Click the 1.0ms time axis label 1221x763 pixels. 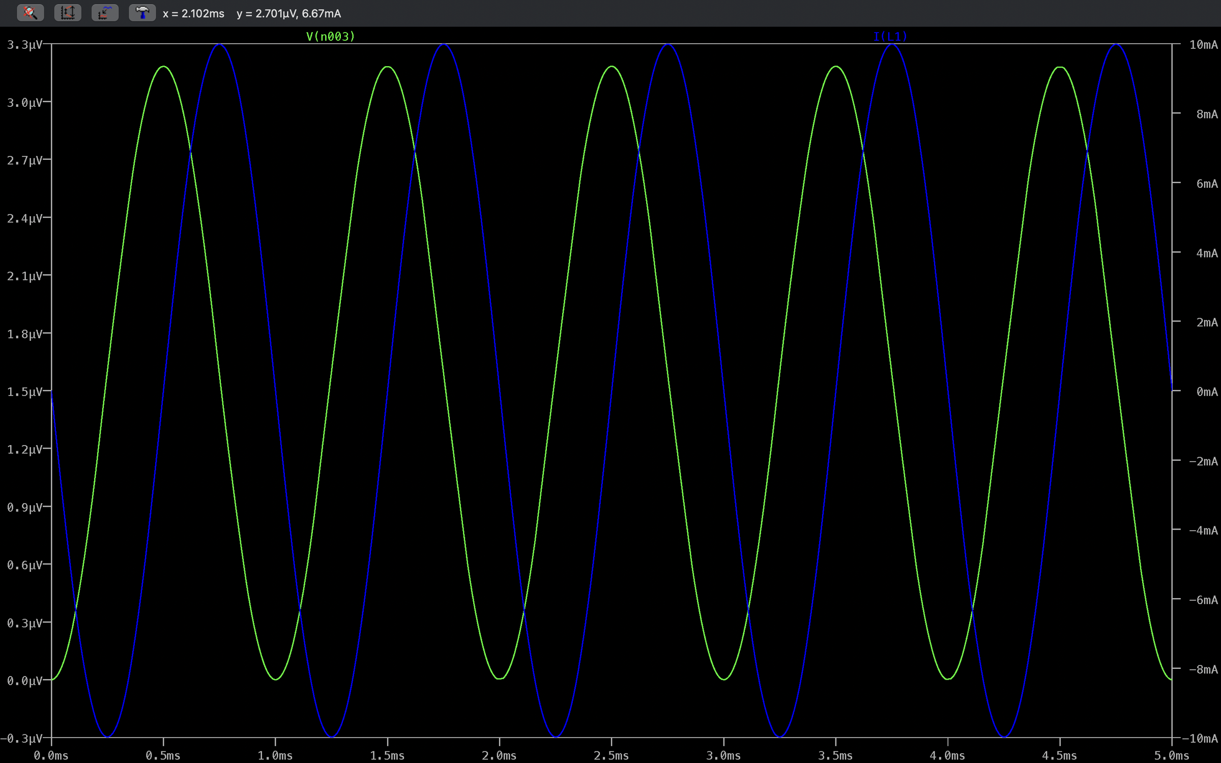(x=275, y=755)
